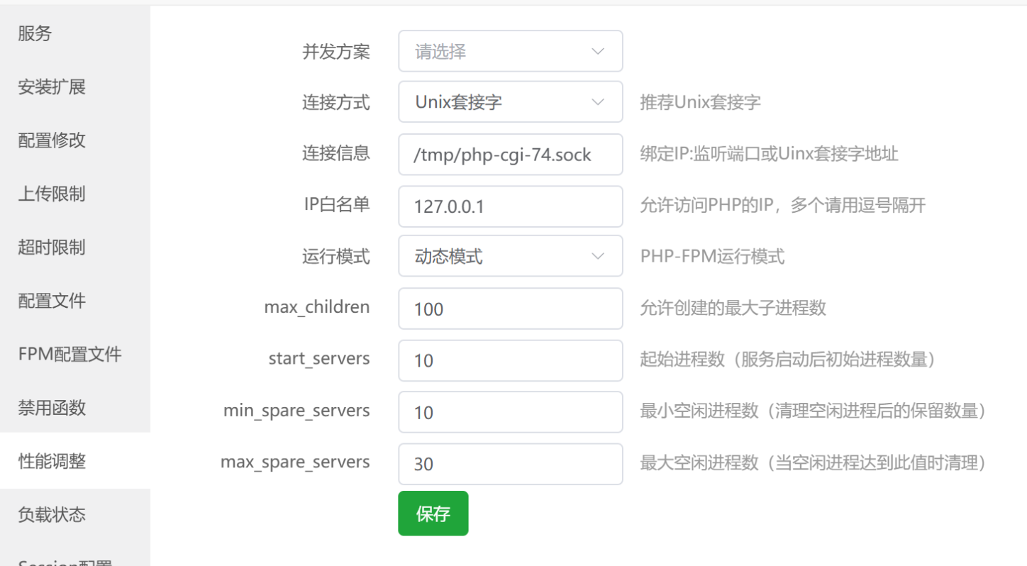Open the 运行模式 动态模式 dropdown
Screen dimensions: 1027x566
[x=510, y=256]
